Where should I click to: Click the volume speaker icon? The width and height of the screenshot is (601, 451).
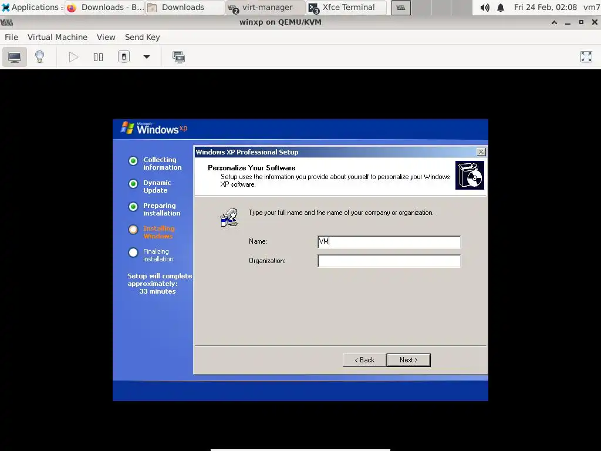click(484, 7)
